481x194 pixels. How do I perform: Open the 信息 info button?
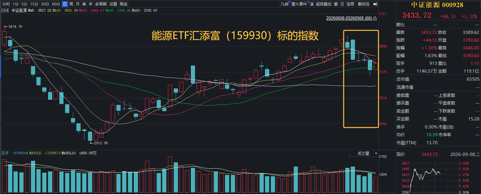[x=350, y=4]
